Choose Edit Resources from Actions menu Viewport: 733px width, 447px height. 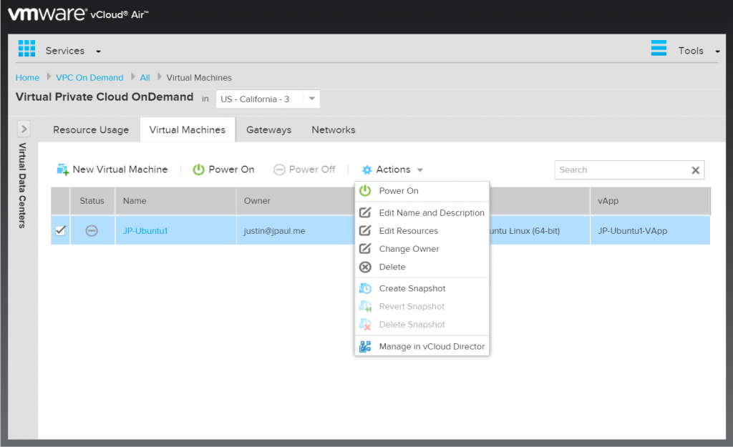(x=422, y=231)
